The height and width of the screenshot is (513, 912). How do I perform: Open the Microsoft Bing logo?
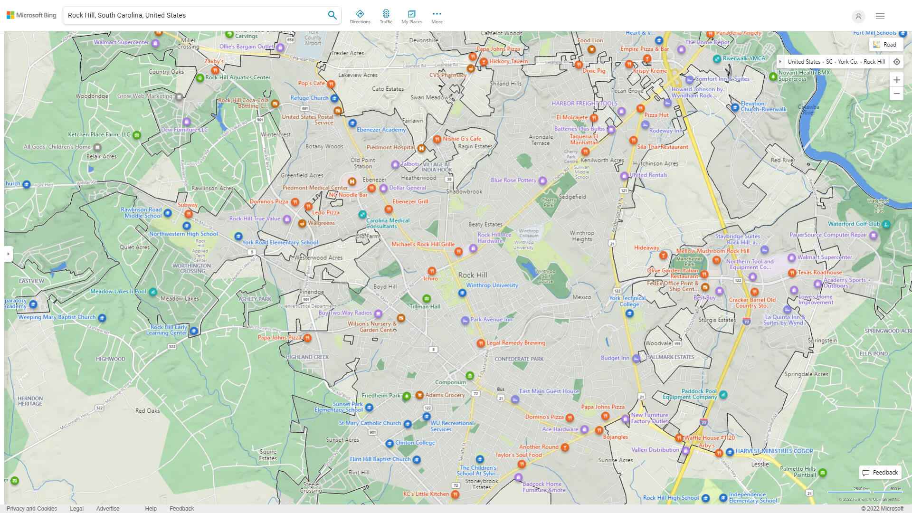click(x=31, y=15)
